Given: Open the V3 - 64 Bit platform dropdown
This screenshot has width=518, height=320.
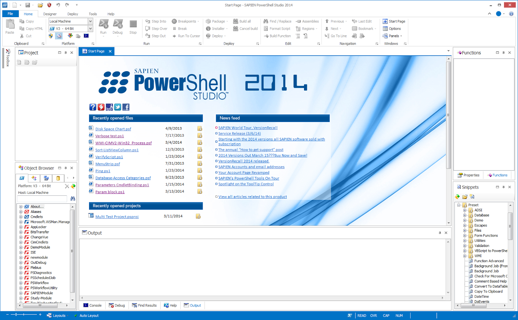Looking at the screenshot, I should [x=90, y=28].
